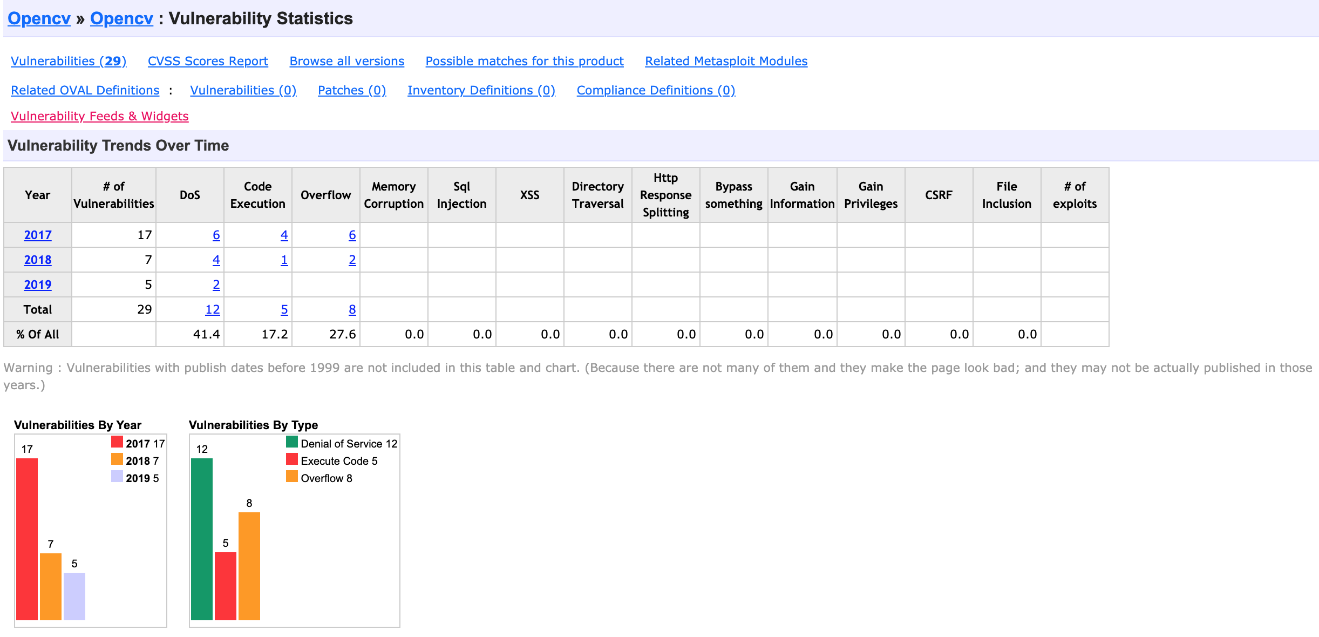The height and width of the screenshot is (637, 1319).
Task: Click the Compliance Definitions (0) link
Action: click(656, 90)
